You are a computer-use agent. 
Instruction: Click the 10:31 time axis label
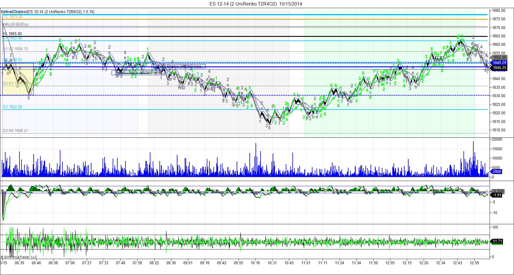pos(272,263)
